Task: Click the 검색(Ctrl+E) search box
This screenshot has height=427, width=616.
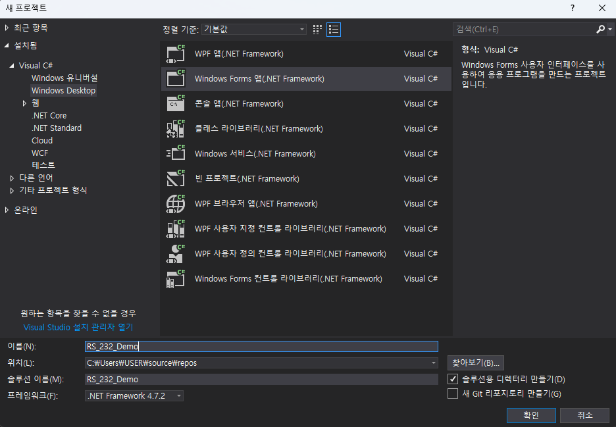Action: [525, 29]
